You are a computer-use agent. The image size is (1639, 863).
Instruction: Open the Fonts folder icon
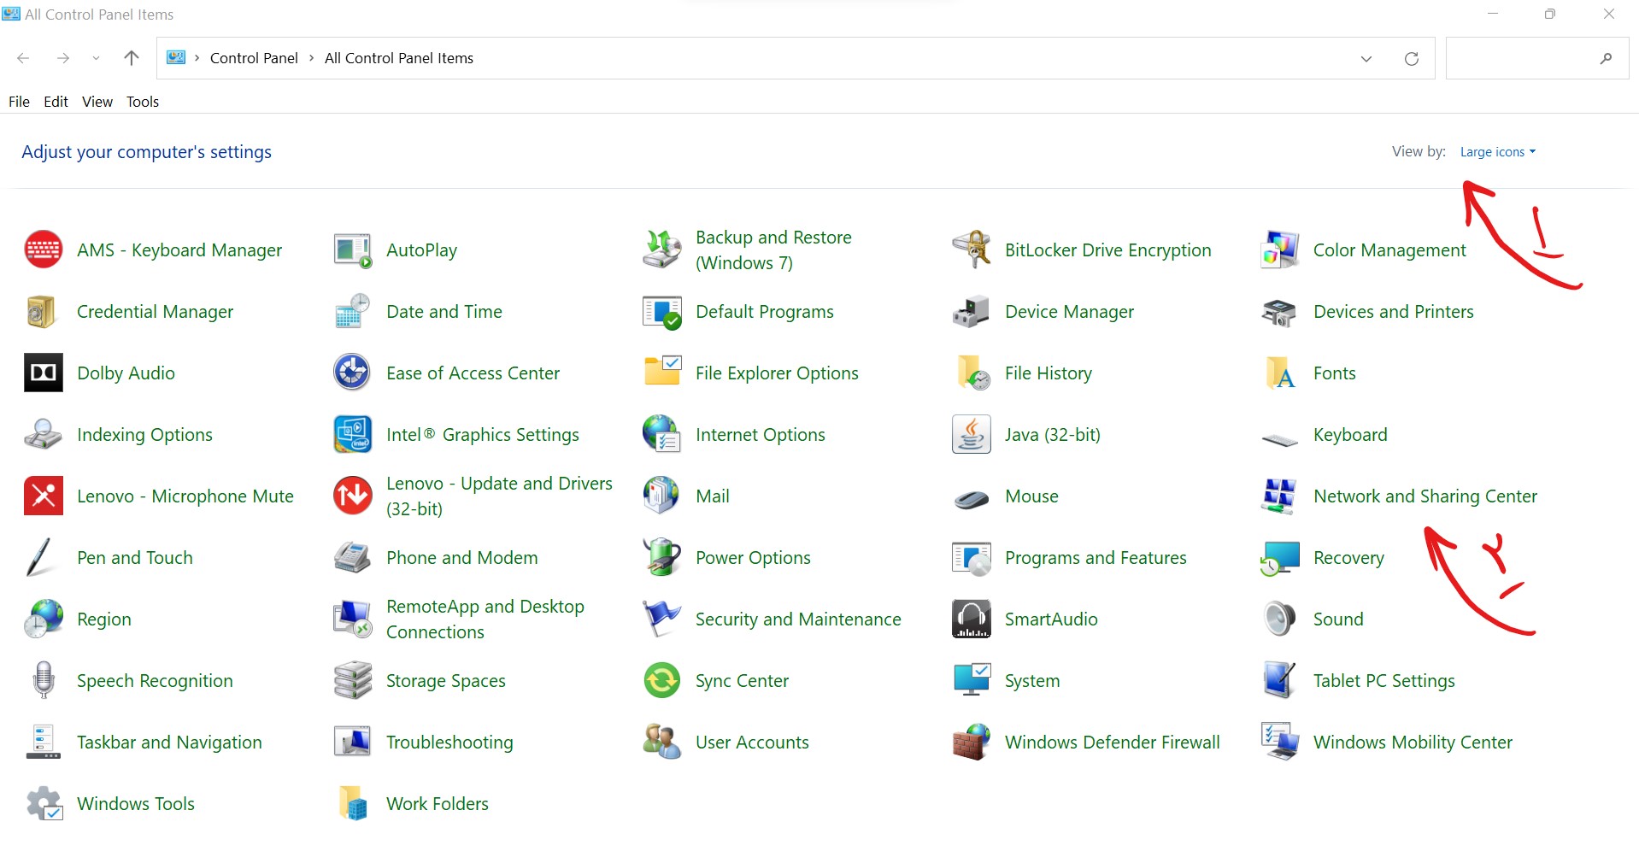pyautogui.click(x=1280, y=373)
